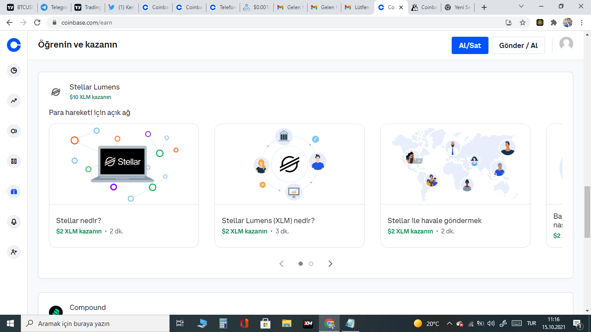This screenshot has width=591, height=332.
Task: Open the Windows Start menu
Action: (10, 323)
